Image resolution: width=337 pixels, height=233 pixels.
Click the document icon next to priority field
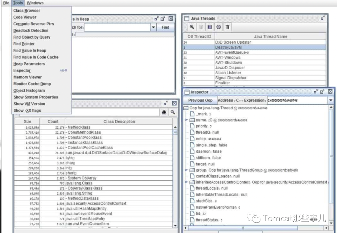[192, 126]
